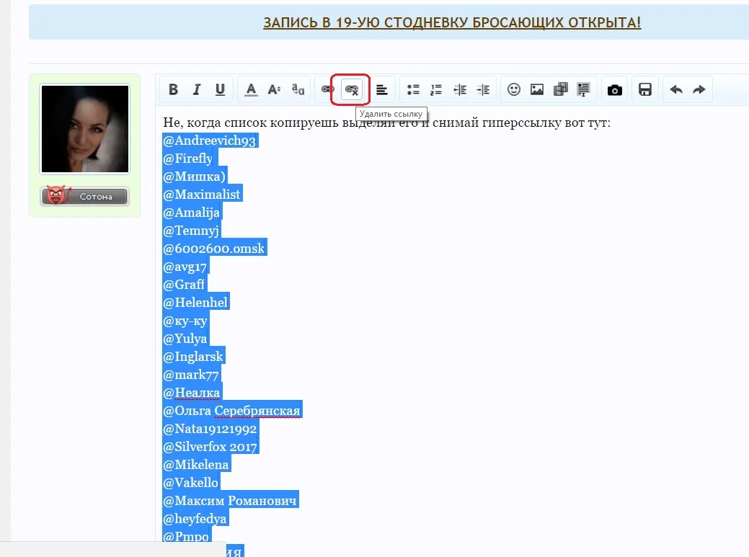Toggle the numbered list formatting
The width and height of the screenshot is (749, 557).
435,89
